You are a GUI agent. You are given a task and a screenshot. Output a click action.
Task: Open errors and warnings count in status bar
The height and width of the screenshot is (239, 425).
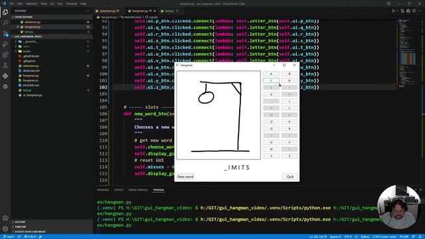(x=30, y=236)
